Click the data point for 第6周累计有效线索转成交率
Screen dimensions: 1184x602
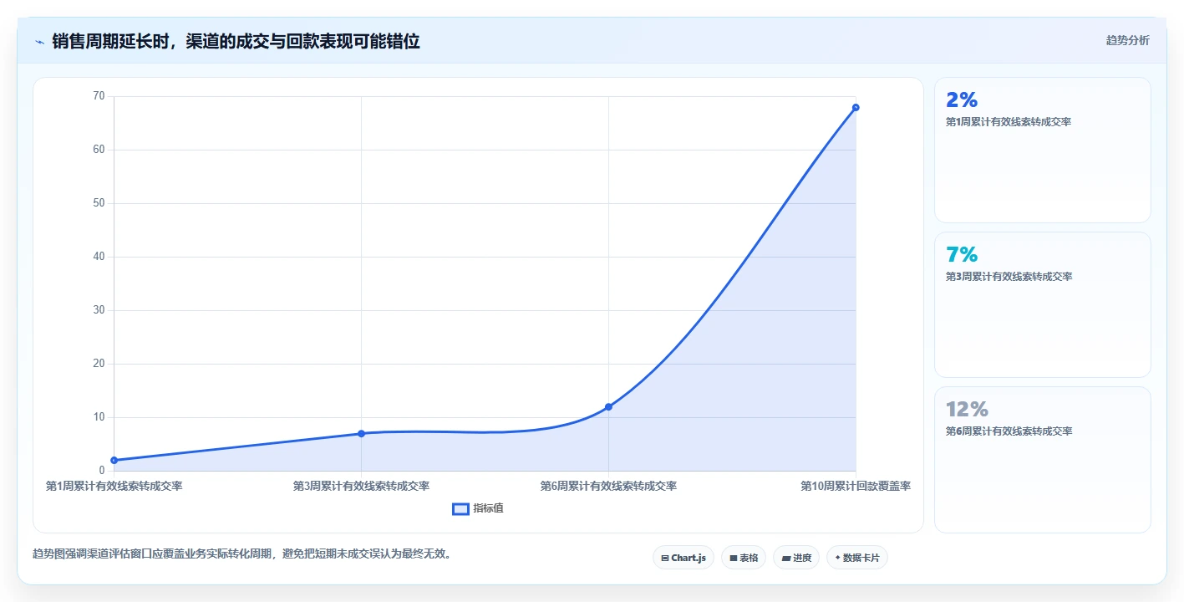point(608,406)
